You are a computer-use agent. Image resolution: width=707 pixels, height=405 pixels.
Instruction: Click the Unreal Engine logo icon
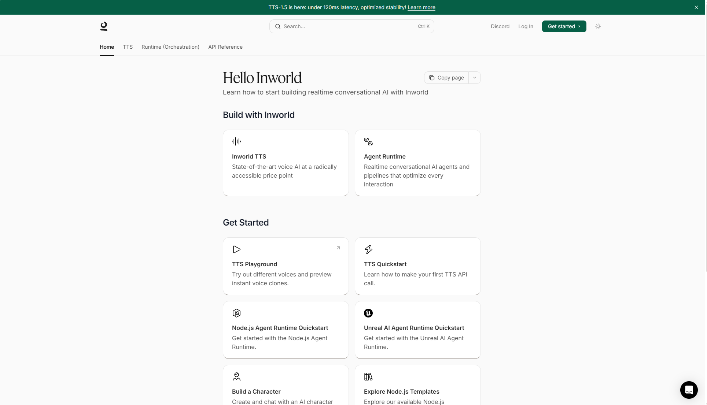[x=368, y=313]
